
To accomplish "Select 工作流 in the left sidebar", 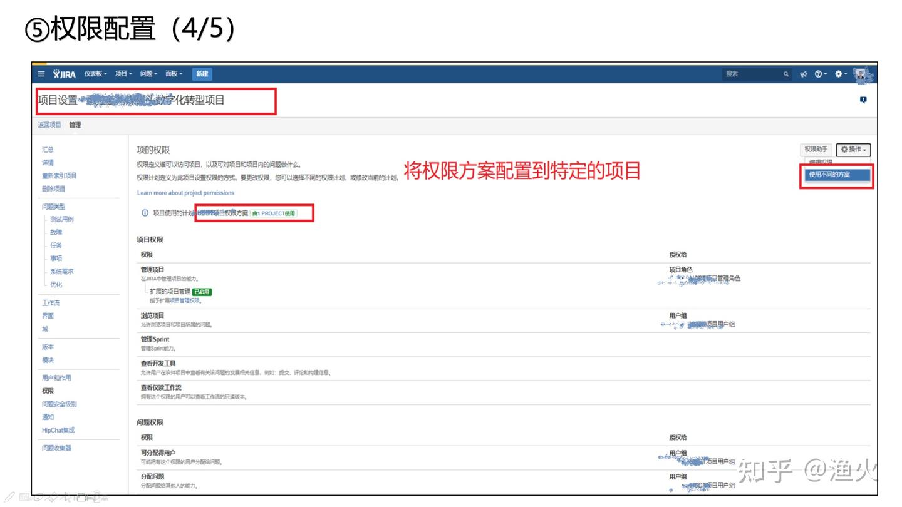I will click(51, 303).
